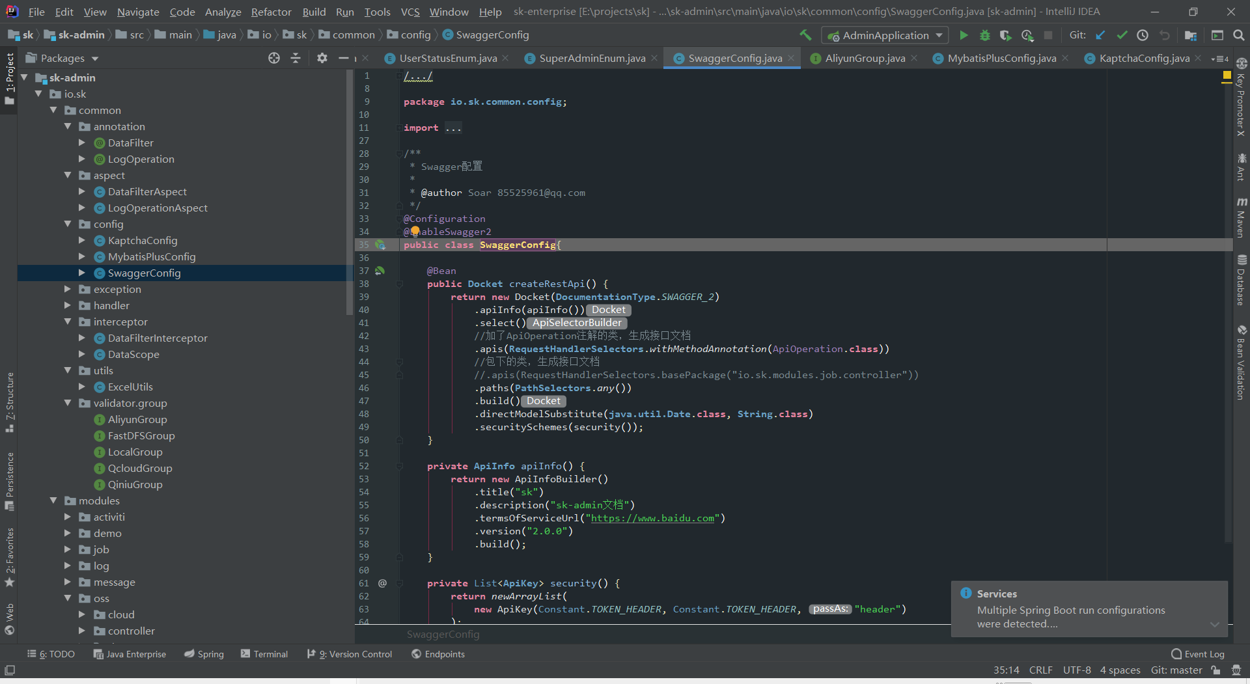Click the 35:14 caret position
Viewport: 1250px width, 684px height.
[x=1006, y=670]
